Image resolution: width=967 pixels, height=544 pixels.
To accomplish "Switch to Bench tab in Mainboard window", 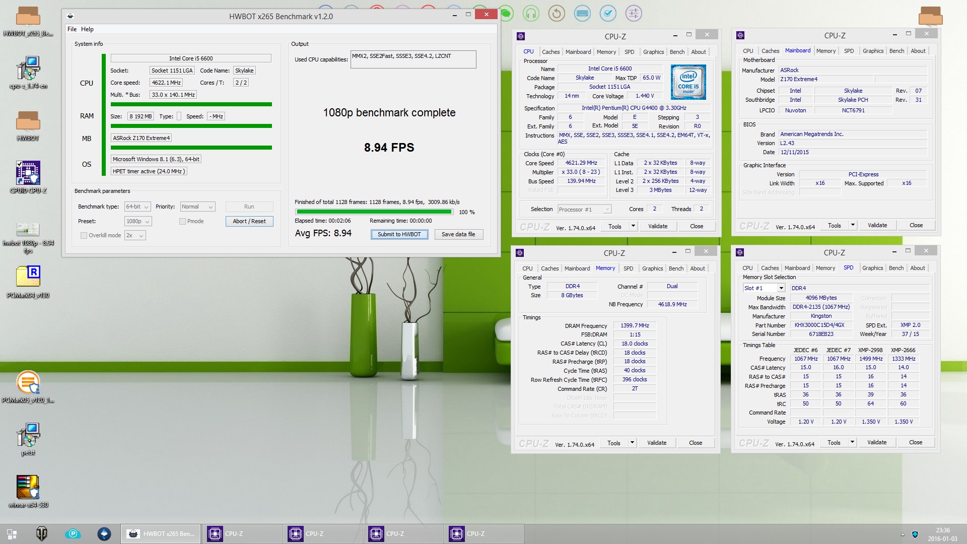I will (896, 51).
